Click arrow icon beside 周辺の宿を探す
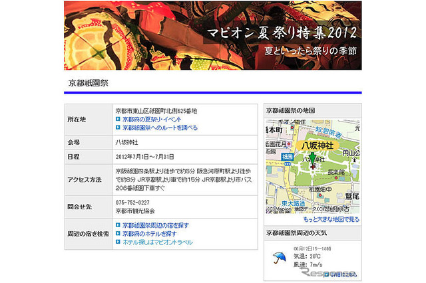426x283 pixels. [x=118, y=226]
